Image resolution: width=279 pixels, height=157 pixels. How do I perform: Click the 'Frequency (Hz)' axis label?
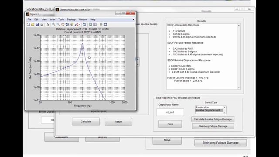click(82, 106)
